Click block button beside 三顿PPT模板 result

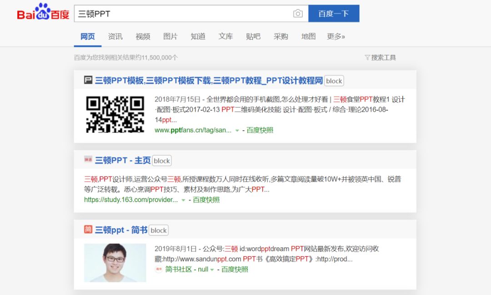(334, 81)
